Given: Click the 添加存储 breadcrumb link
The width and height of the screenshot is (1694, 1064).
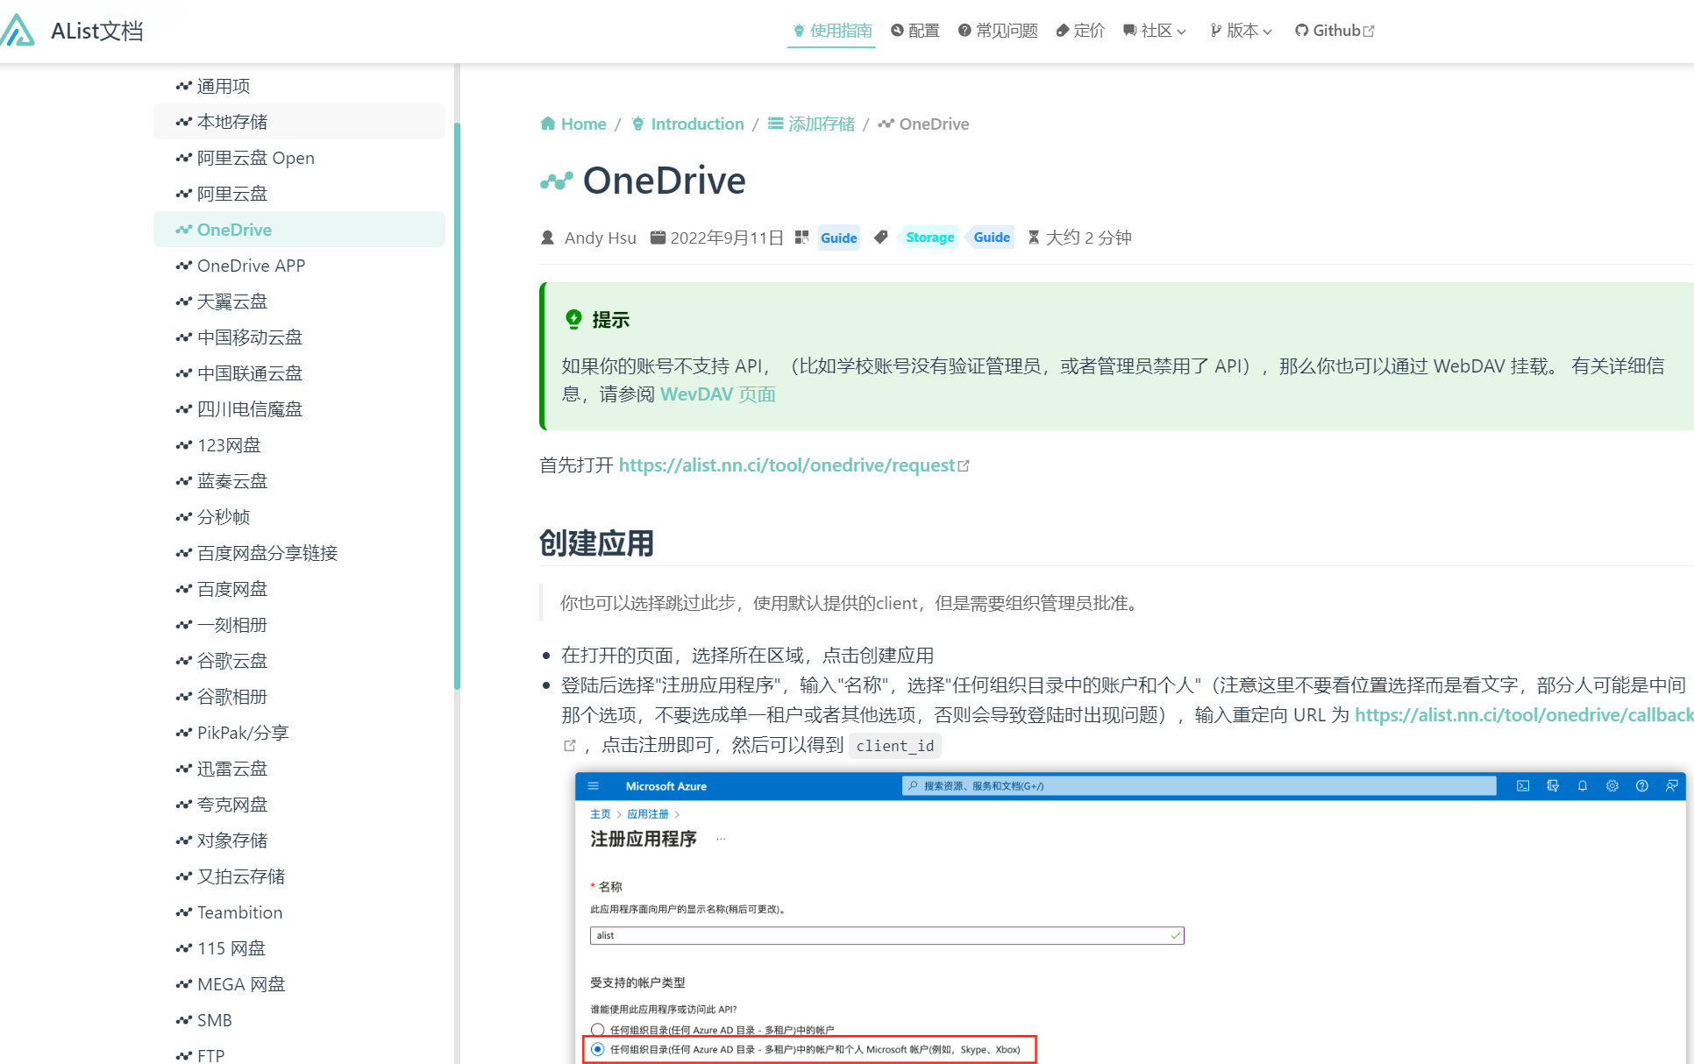Looking at the screenshot, I should (811, 124).
